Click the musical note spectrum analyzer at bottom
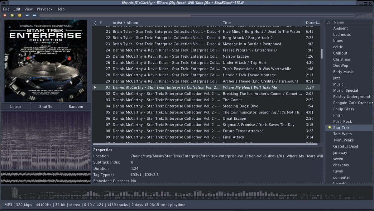 187,193
